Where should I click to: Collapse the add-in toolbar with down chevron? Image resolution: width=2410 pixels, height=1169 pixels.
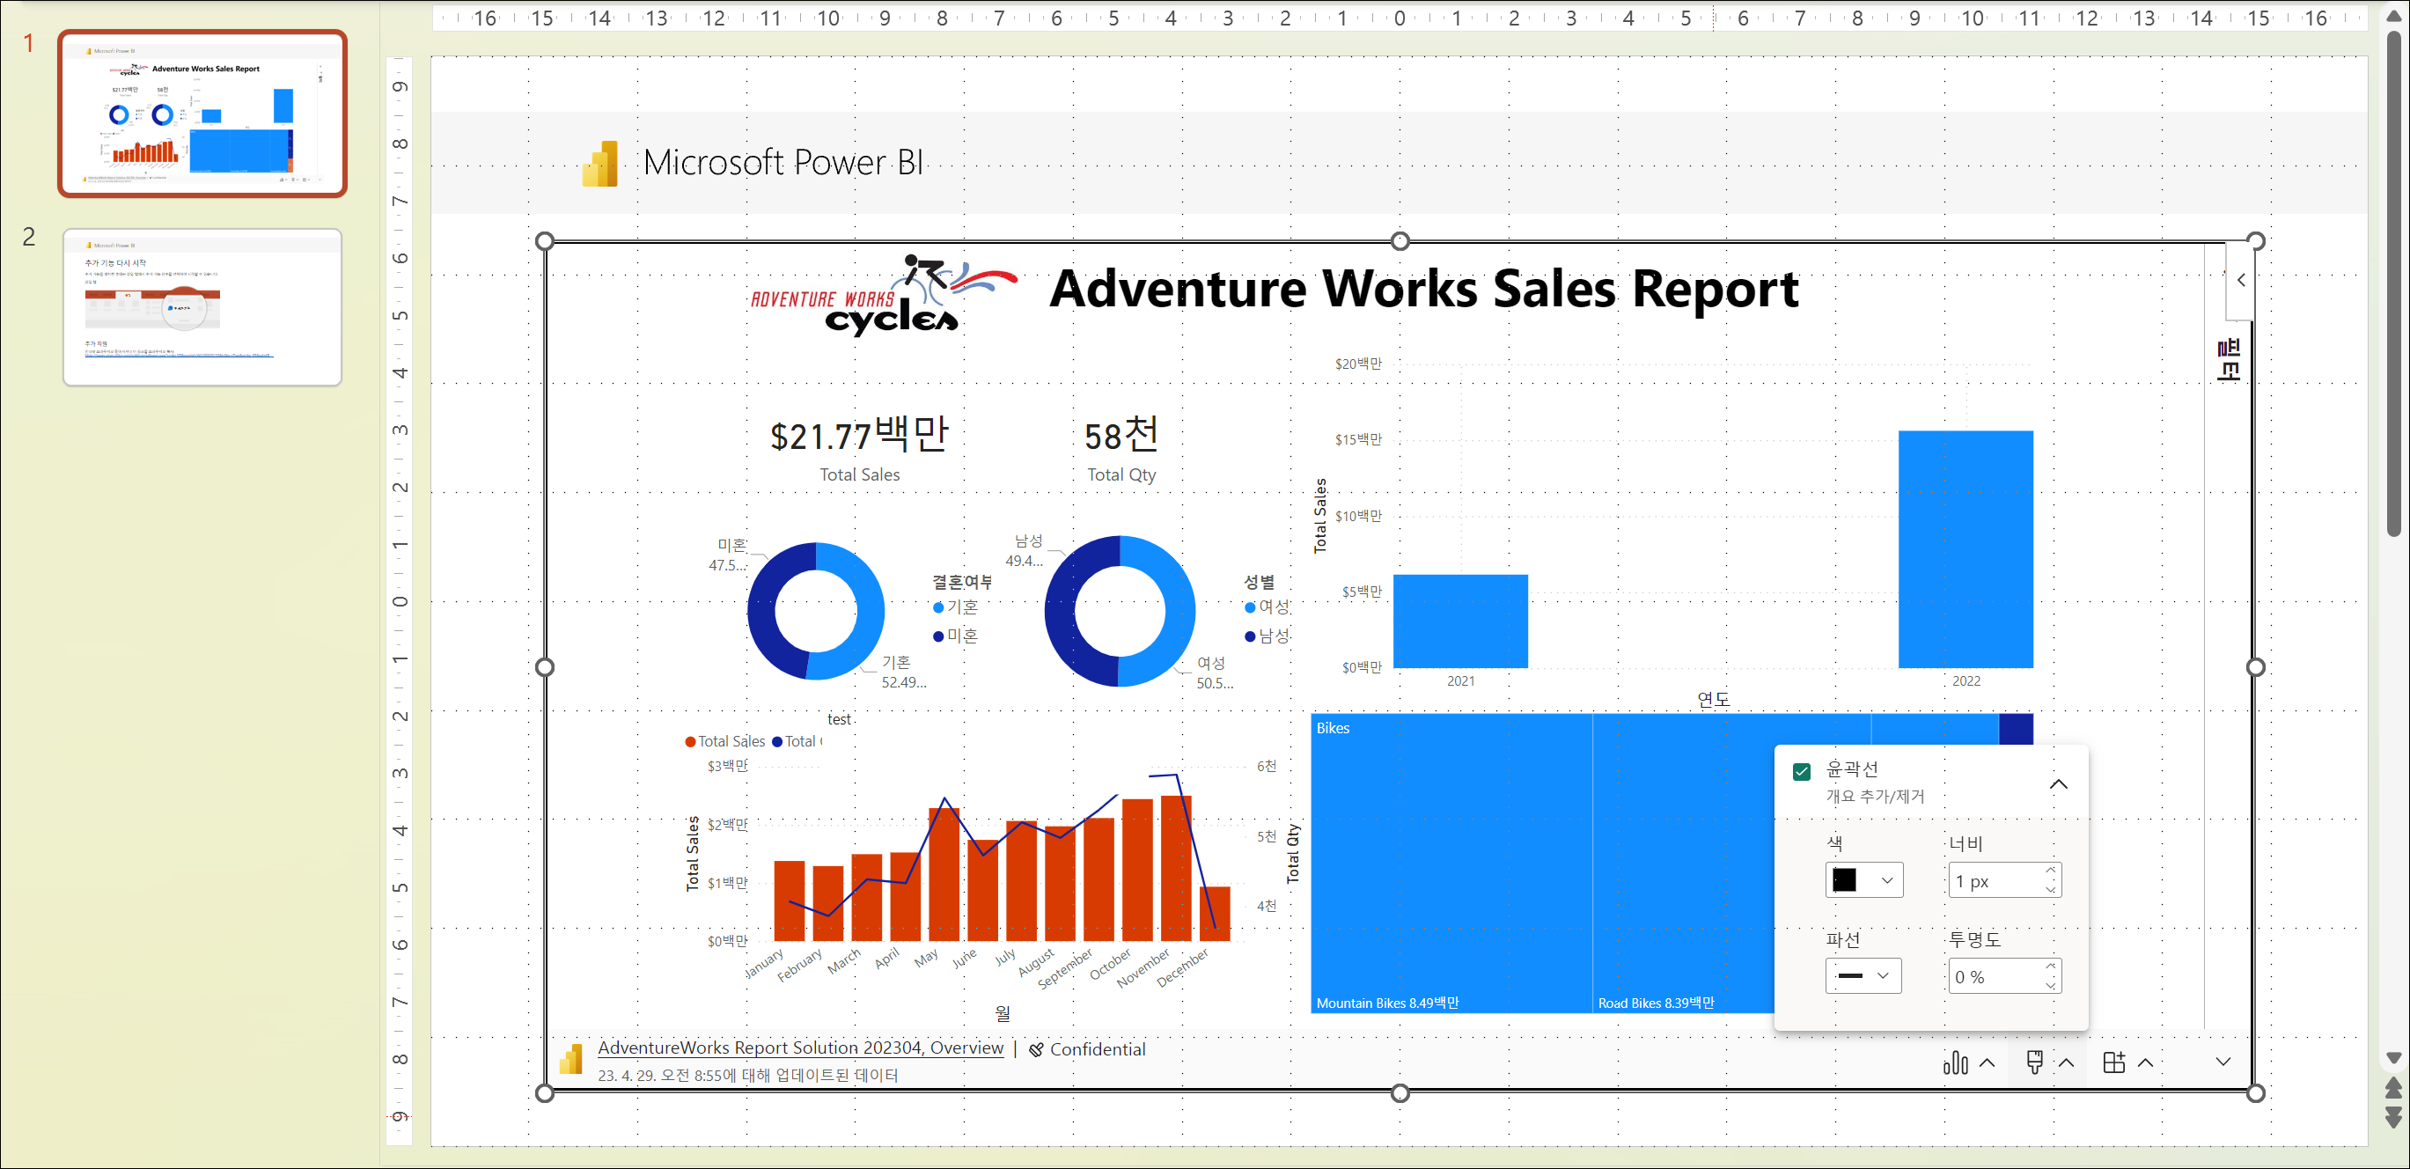tap(2223, 1062)
